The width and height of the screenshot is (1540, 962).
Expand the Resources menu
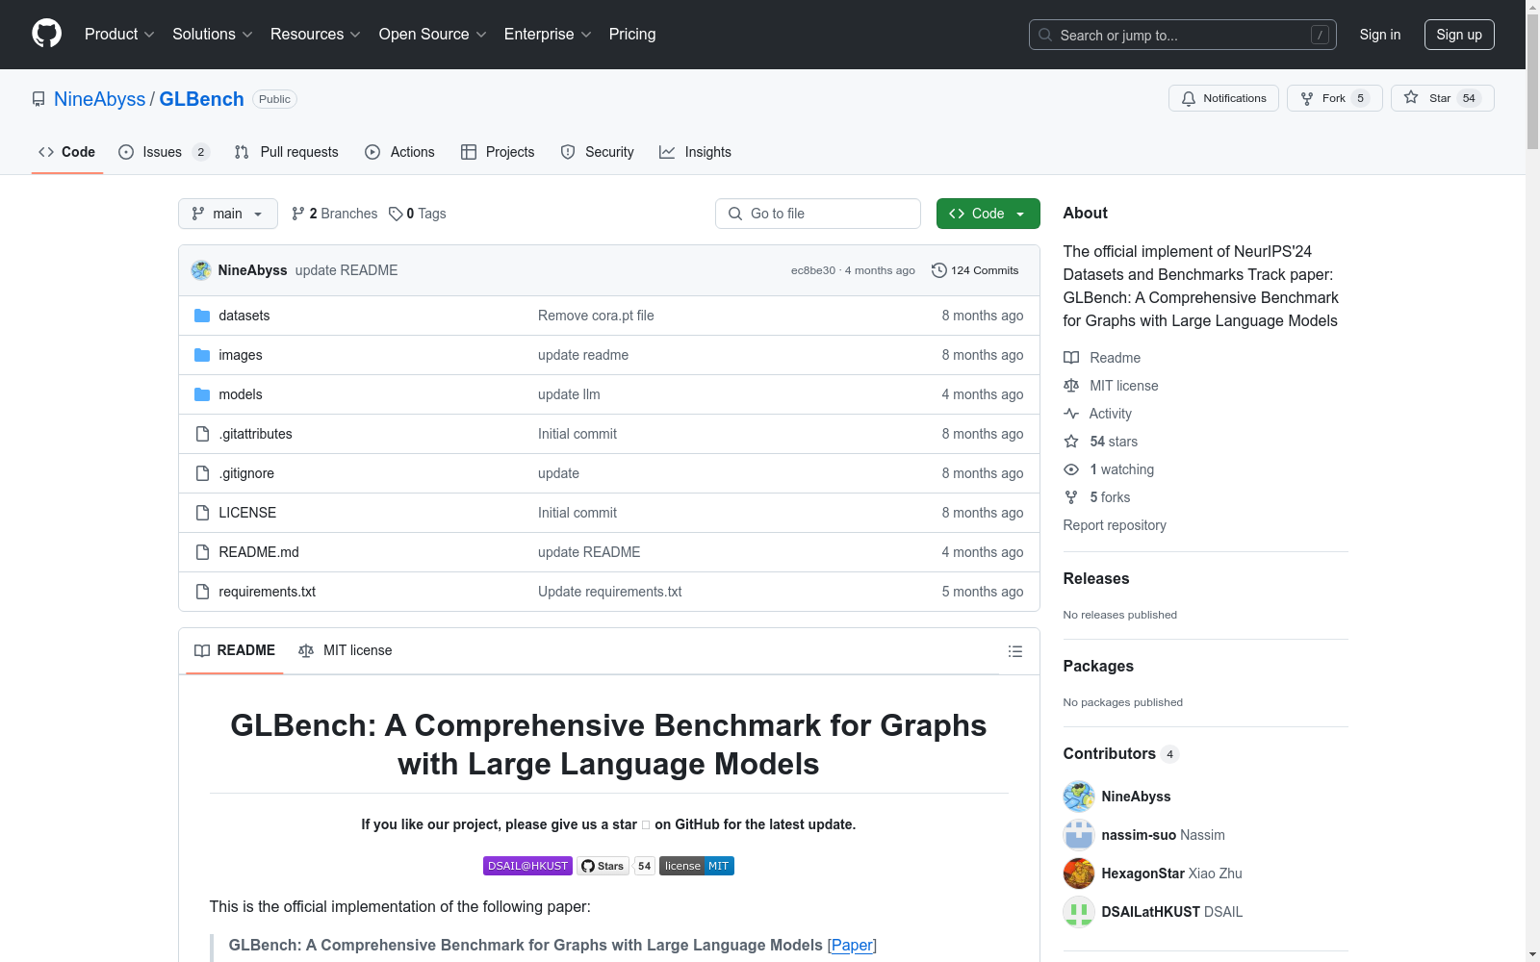[316, 35]
